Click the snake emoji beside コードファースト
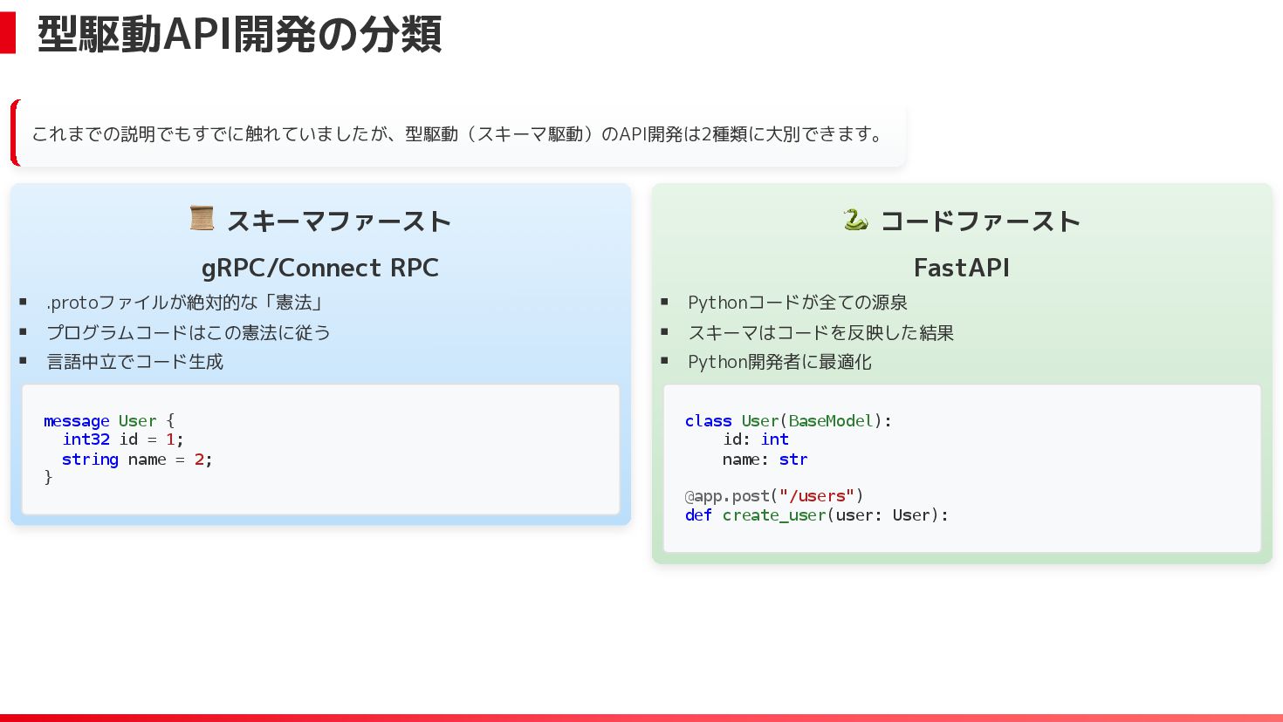 point(855,219)
